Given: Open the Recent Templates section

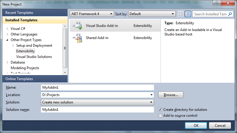Looking at the screenshot, I should point(35,13).
